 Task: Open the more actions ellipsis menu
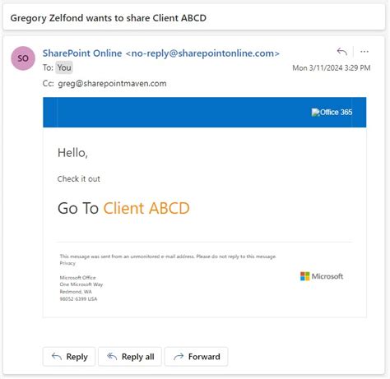364,52
